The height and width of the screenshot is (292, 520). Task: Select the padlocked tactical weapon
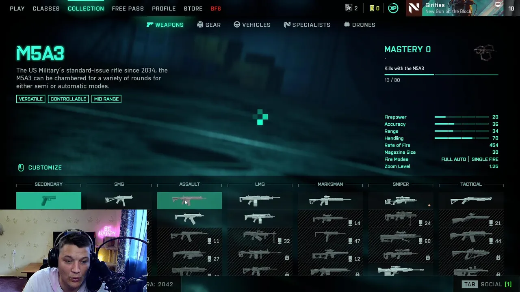click(471, 254)
